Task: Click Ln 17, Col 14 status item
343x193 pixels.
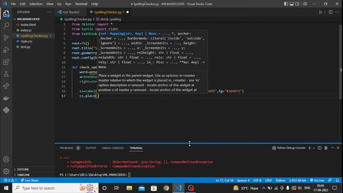Action: point(225,180)
